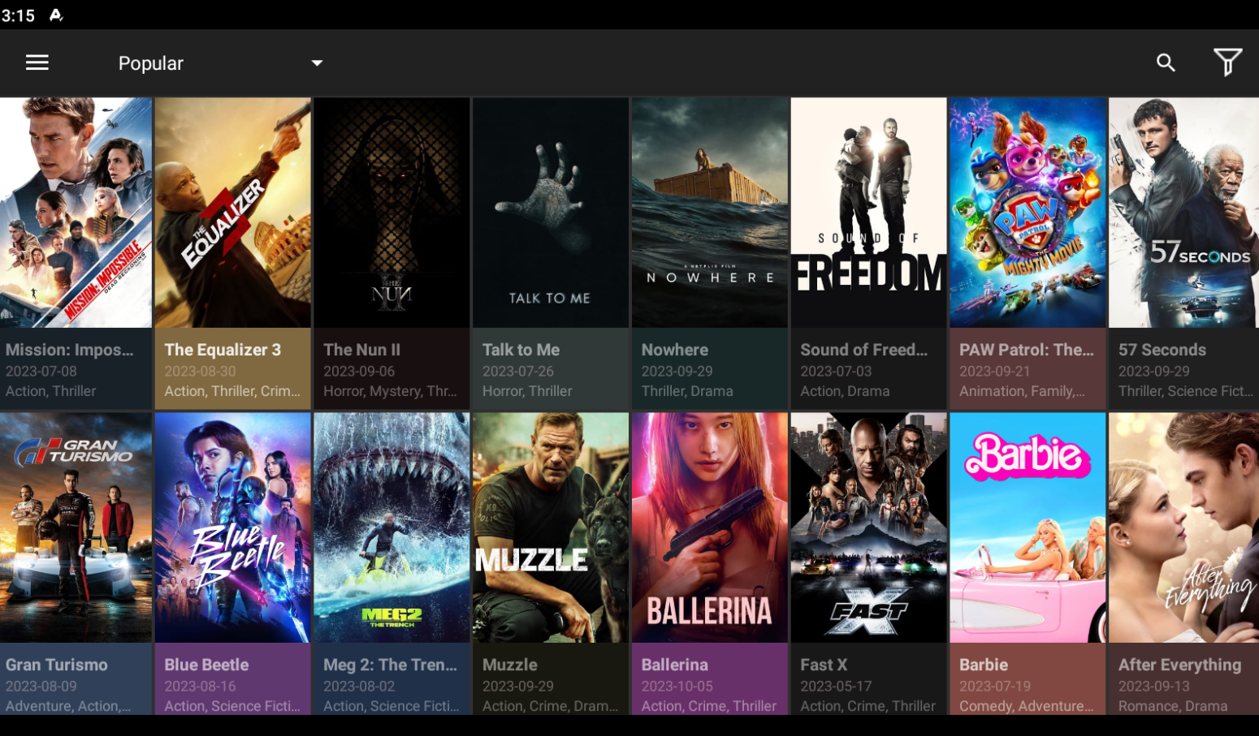
Task: Select the release date '2023-08-30'
Action: coord(200,371)
